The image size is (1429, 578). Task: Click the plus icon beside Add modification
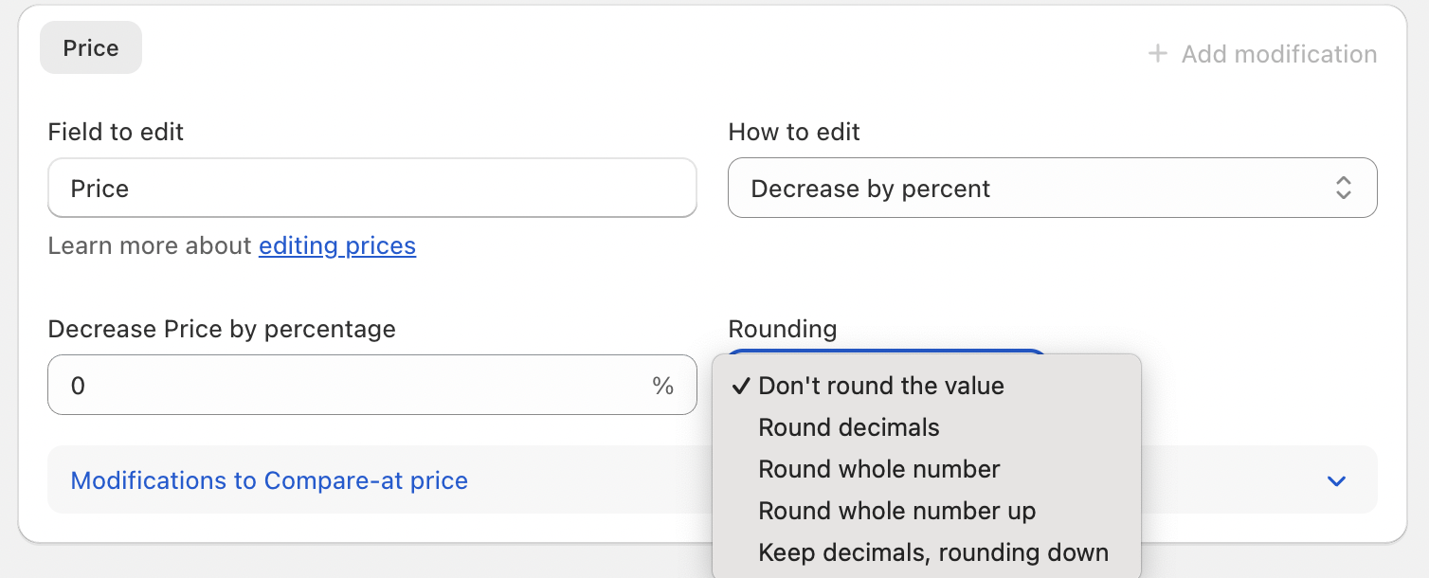[1157, 54]
